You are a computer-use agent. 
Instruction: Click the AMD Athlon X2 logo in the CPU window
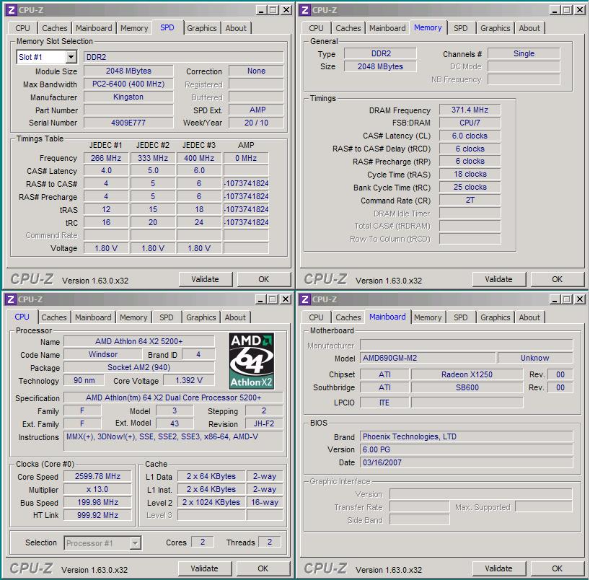coord(251,361)
